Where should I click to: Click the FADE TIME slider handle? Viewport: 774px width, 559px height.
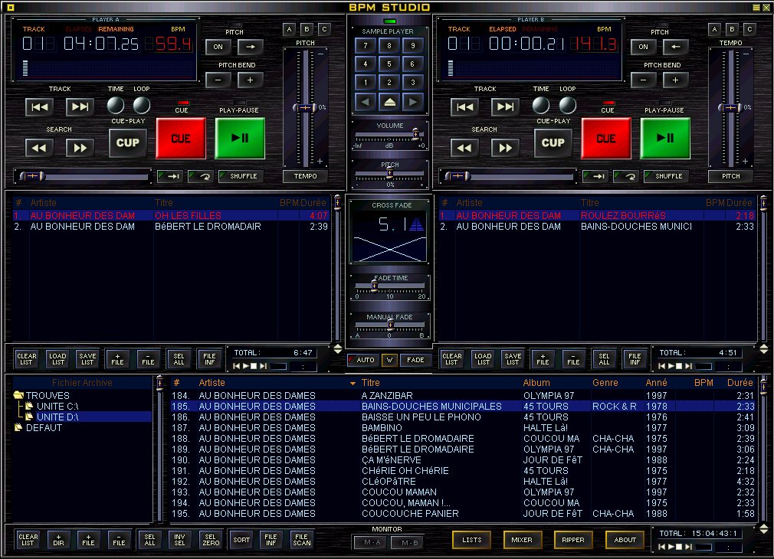[375, 286]
